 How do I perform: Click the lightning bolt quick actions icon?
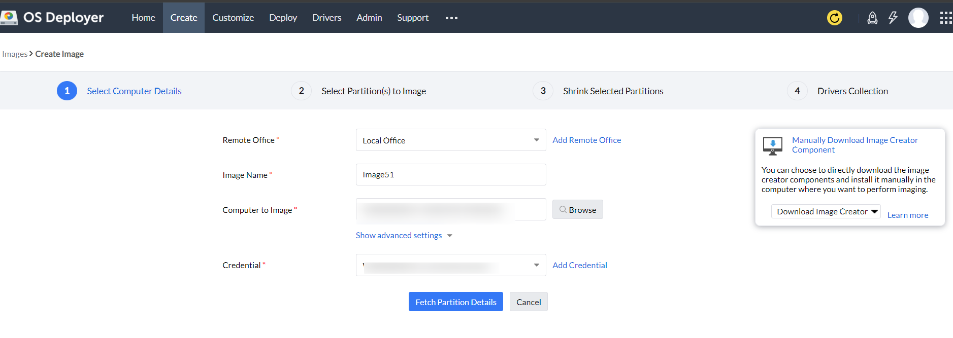coord(893,18)
